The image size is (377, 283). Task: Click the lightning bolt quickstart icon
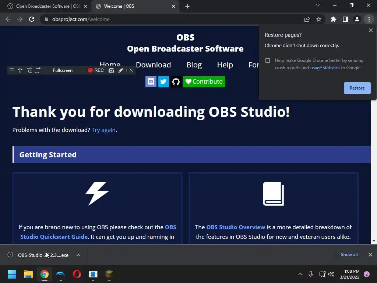point(97,194)
